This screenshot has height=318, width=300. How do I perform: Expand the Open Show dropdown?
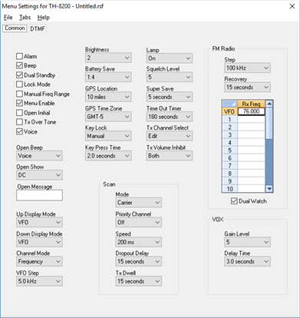coord(39,175)
